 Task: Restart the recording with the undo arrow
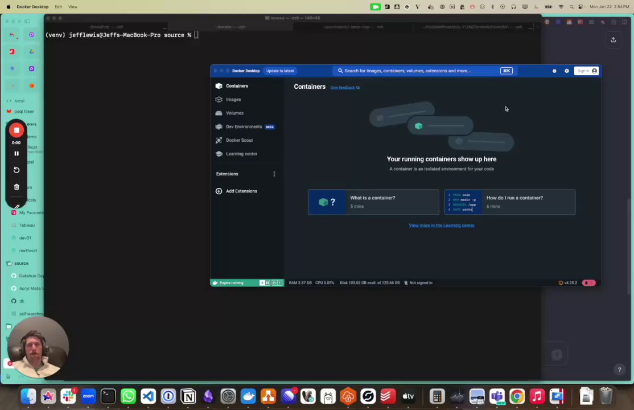tap(17, 170)
